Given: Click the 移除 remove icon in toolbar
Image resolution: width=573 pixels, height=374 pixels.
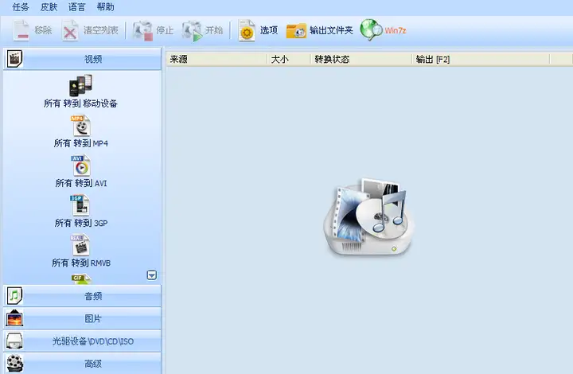Looking at the screenshot, I should click(21, 30).
